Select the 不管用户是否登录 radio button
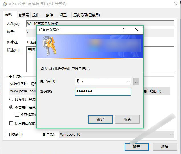181x154 pixels. click(11, 107)
